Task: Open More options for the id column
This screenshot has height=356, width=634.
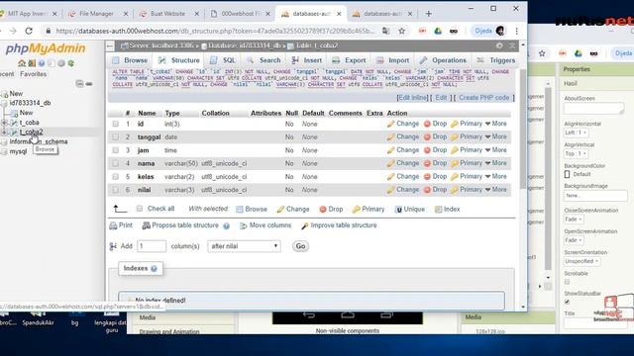Action: click(496, 124)
